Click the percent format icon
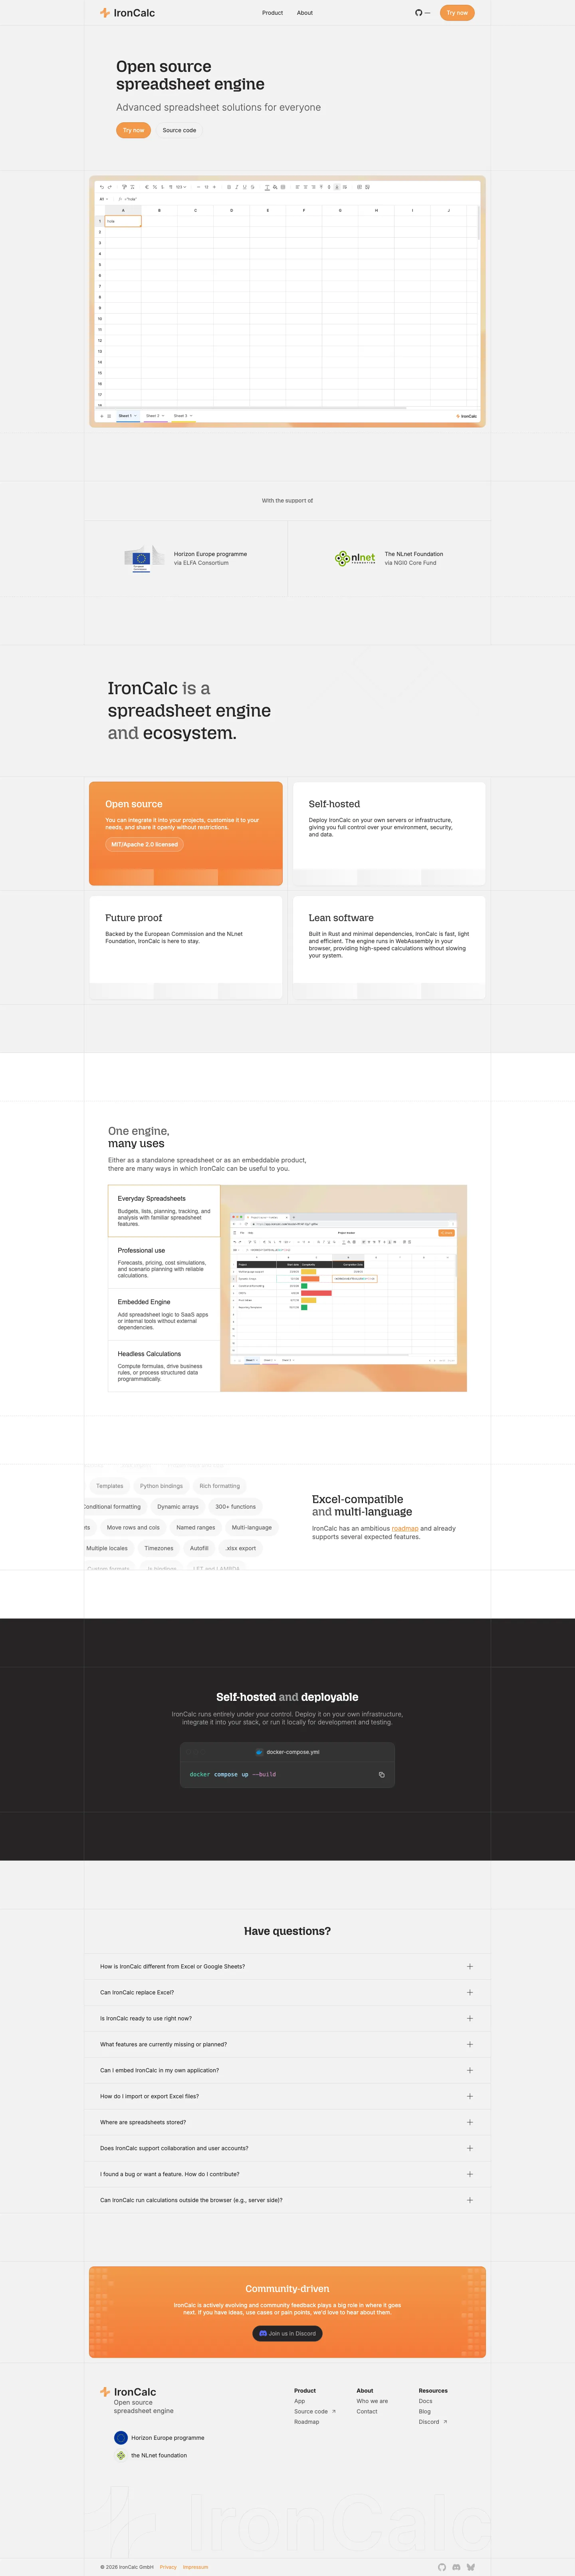Image resolution: width=575 pixels, height=2576 pixels. click(x=155, y=187)
